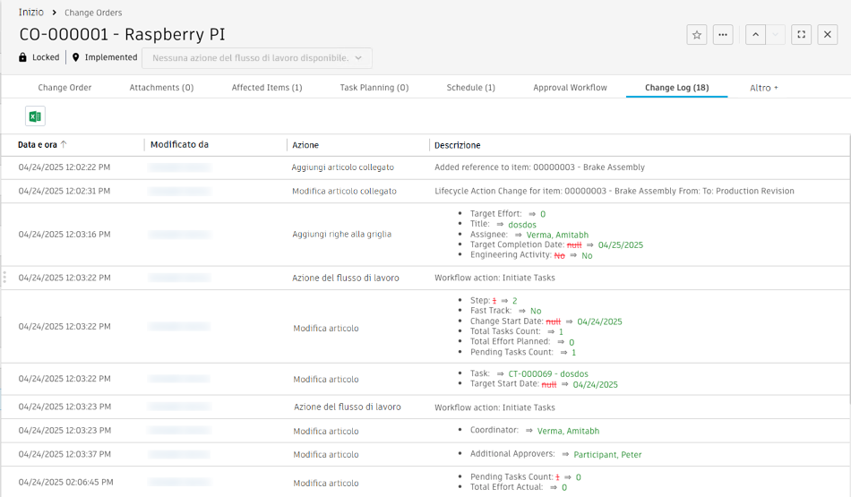Click 'Aggiungi articolo collegato' action cell
This screenshot has height=497, width=851.
342,167
